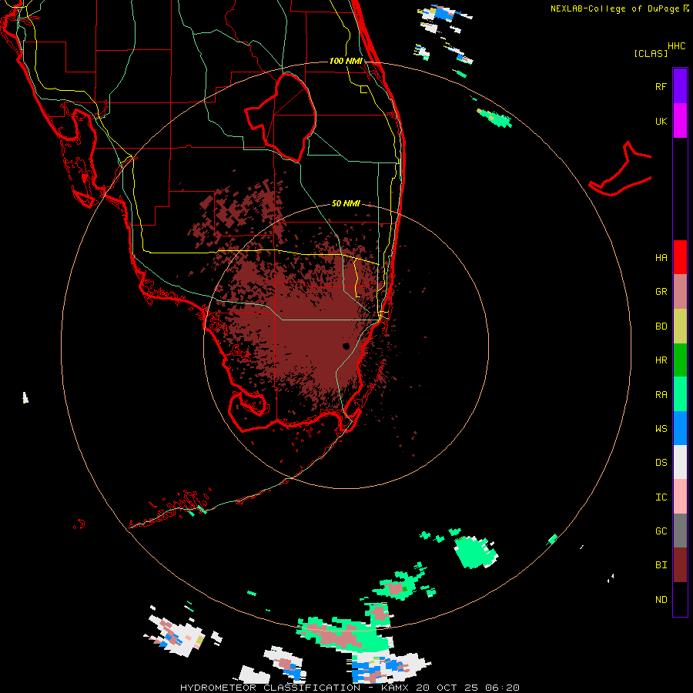Image resolution: width=693 pixels, height=693 pixels.
Task: Click the GC legend label
Action: 661,531
